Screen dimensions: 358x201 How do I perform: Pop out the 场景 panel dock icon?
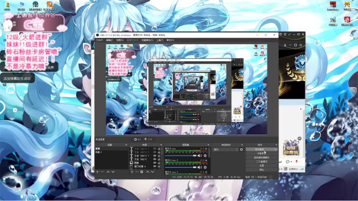click(x=126, y=145)
